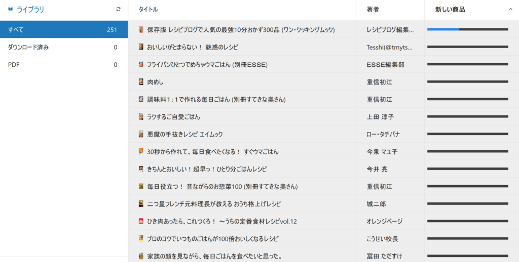Select cover icon for きちんとおいしい！超早っ！
This screenshot has height=262, width=519.
[141, 169]
